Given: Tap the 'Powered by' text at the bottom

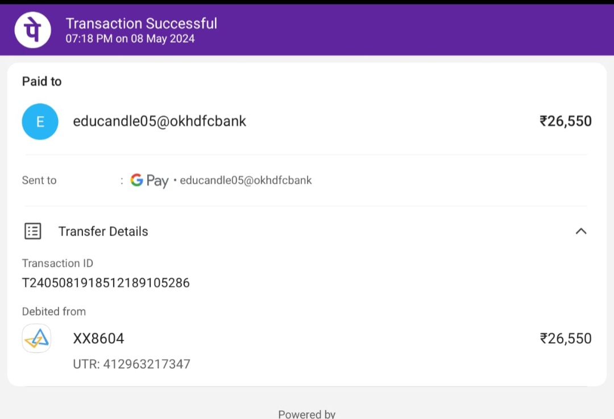Looking at the screenshot, I should click(306, 414).
